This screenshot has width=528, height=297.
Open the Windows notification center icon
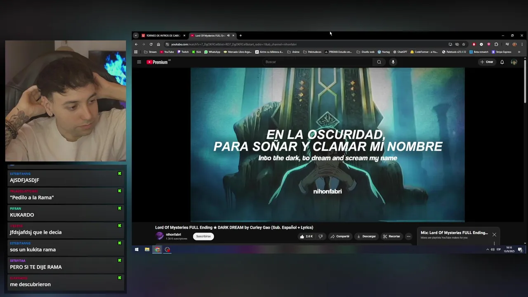coord(520,250)
